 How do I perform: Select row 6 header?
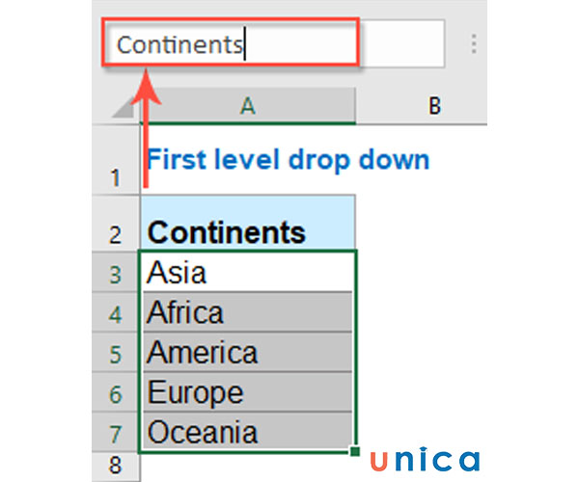117,393
